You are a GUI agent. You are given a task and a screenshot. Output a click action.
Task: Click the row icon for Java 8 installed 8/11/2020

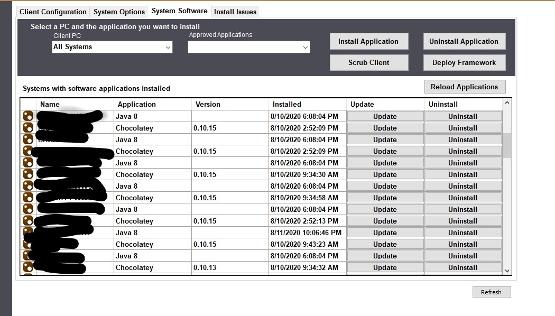pyautogui.click(x=28, y=233)
